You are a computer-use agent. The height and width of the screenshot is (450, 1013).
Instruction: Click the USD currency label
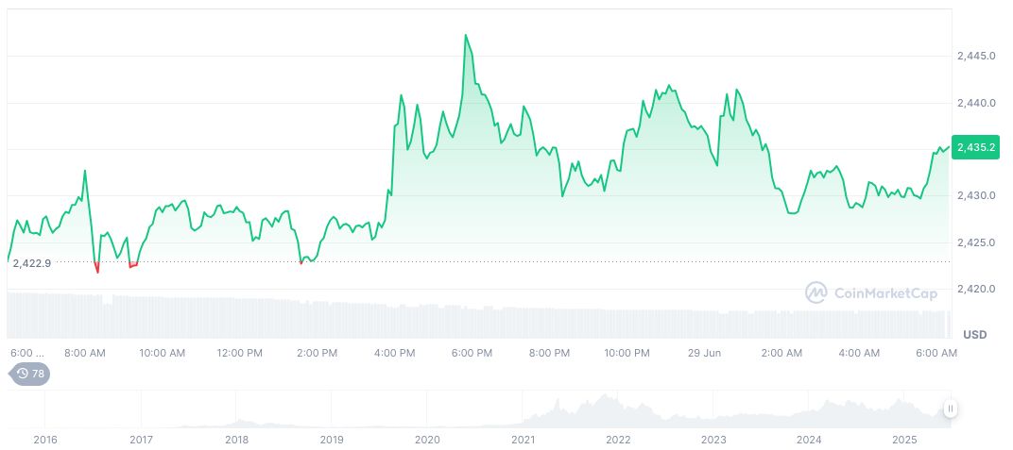[x=974, y=335]
